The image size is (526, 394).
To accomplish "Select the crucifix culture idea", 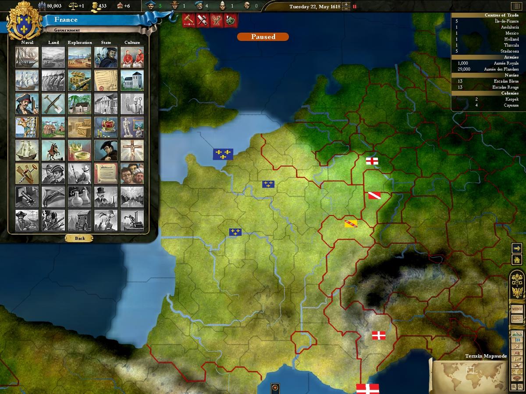I will pos(132,150).
